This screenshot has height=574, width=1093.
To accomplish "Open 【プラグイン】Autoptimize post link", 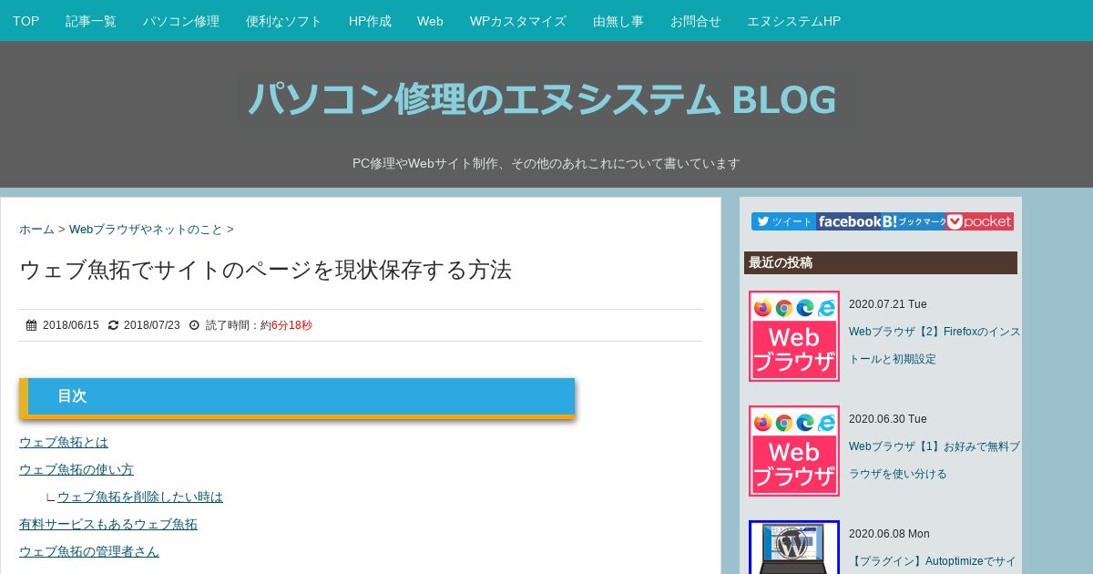I will point(933,561).
